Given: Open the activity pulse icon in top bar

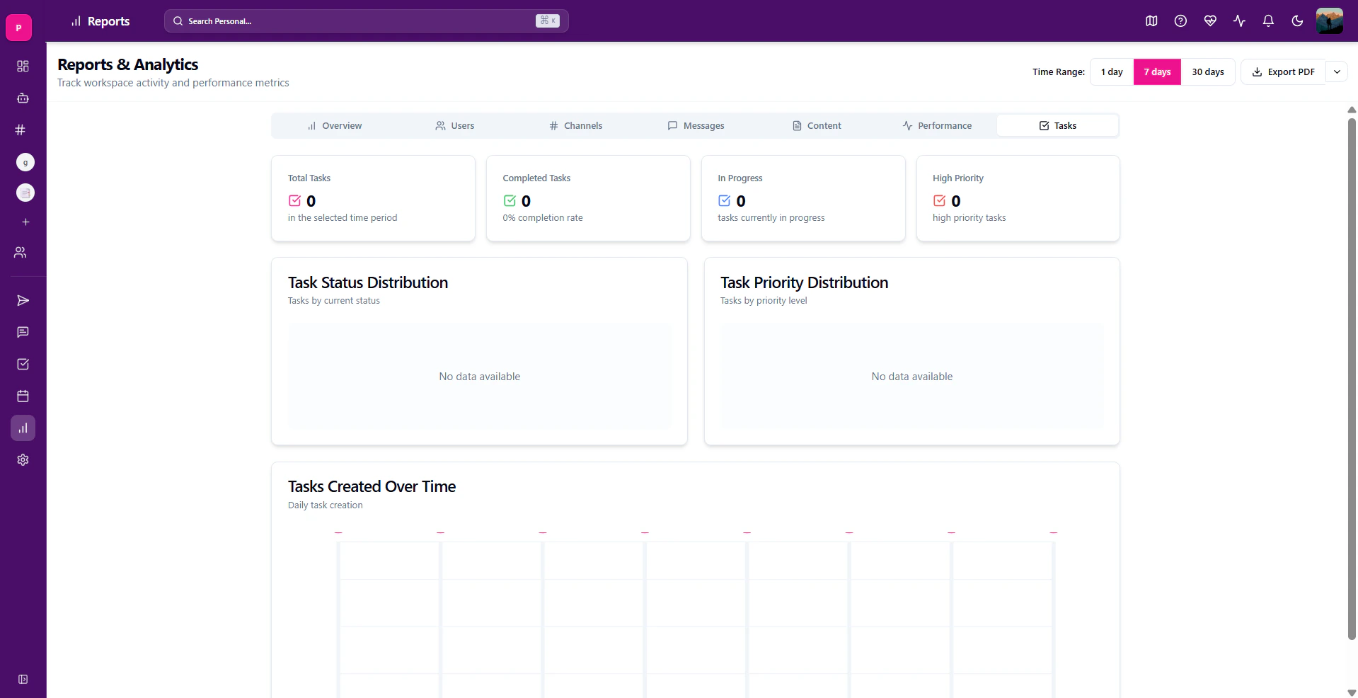Looking at the screenshot, I should [x=1239, y=21].
